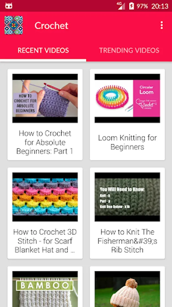The width and height of the screenshot is (172, 307).
Task: Tap the Crochet title in header
Action: pyautogui.click(x=51, y=26)
